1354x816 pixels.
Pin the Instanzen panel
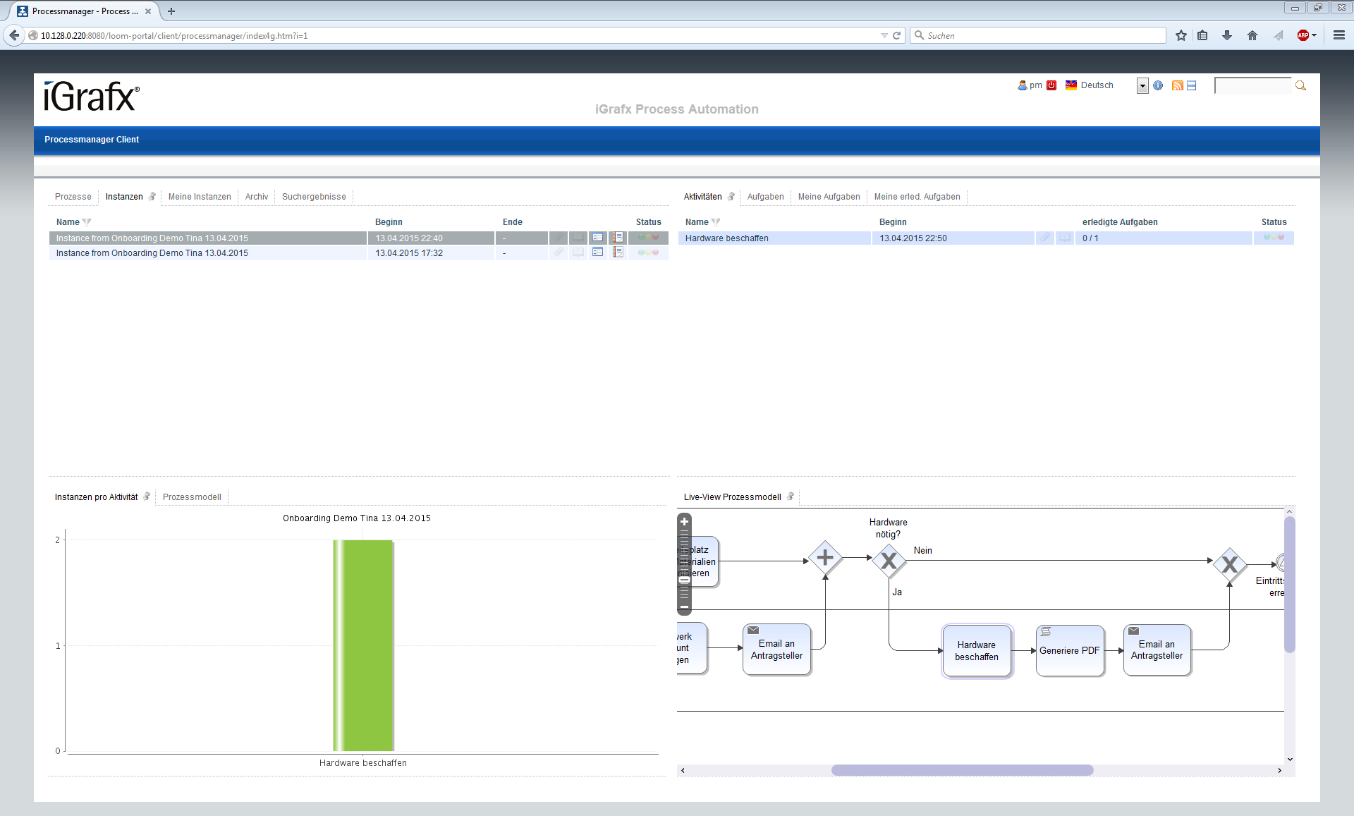(x=152, y=196)
